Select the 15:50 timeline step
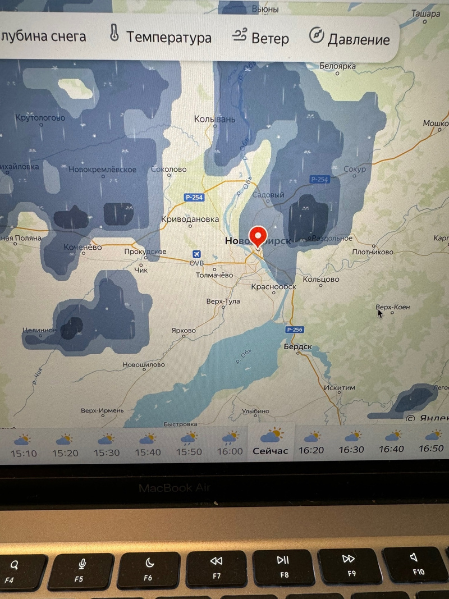Image resolution: width=449 pixels, height=599 pixels. (189, 445)
